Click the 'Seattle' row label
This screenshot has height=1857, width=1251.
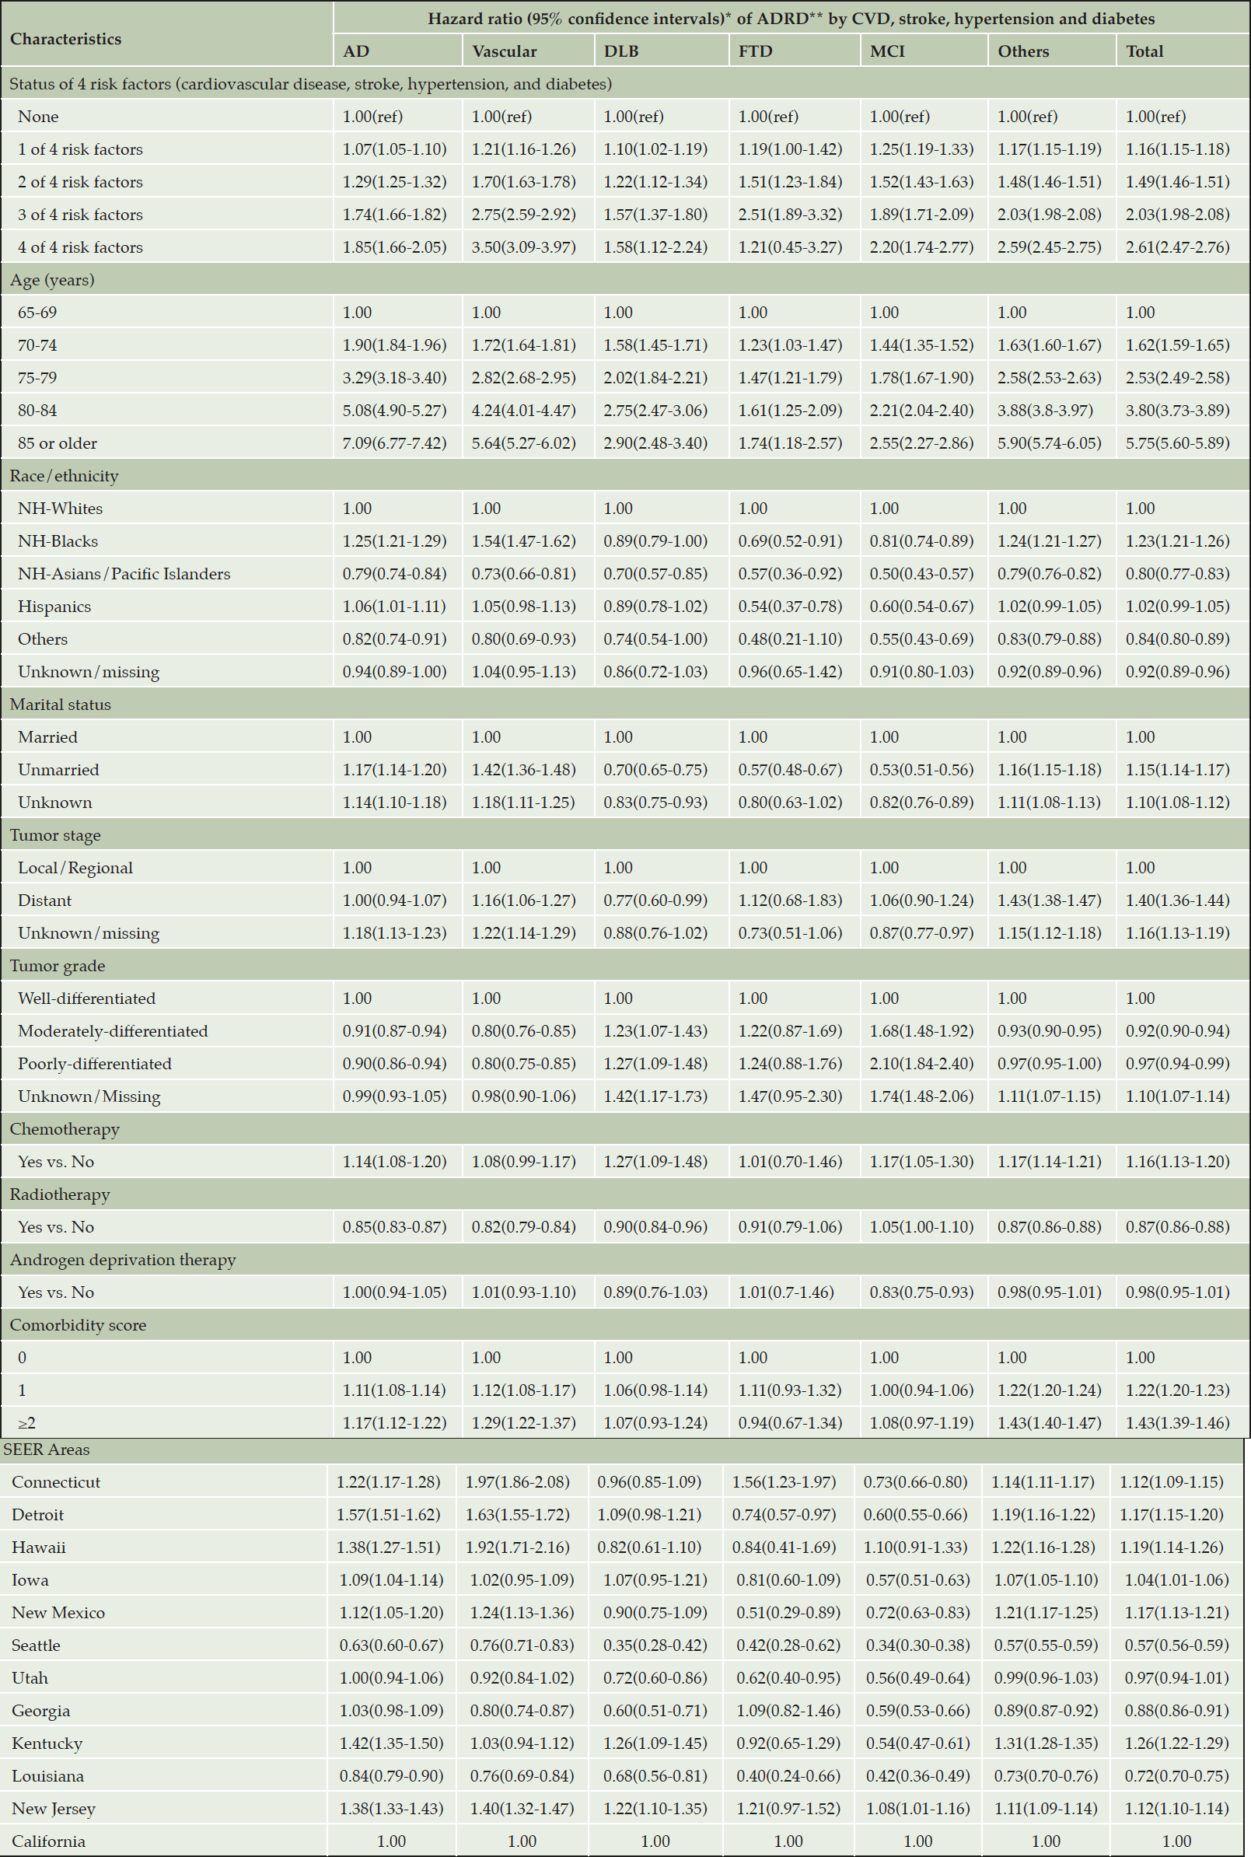tap(36, 1645)
